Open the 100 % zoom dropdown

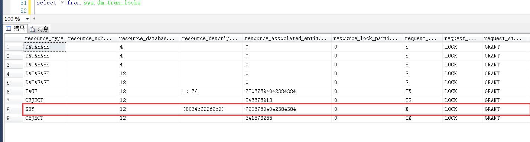pos(27,19)
